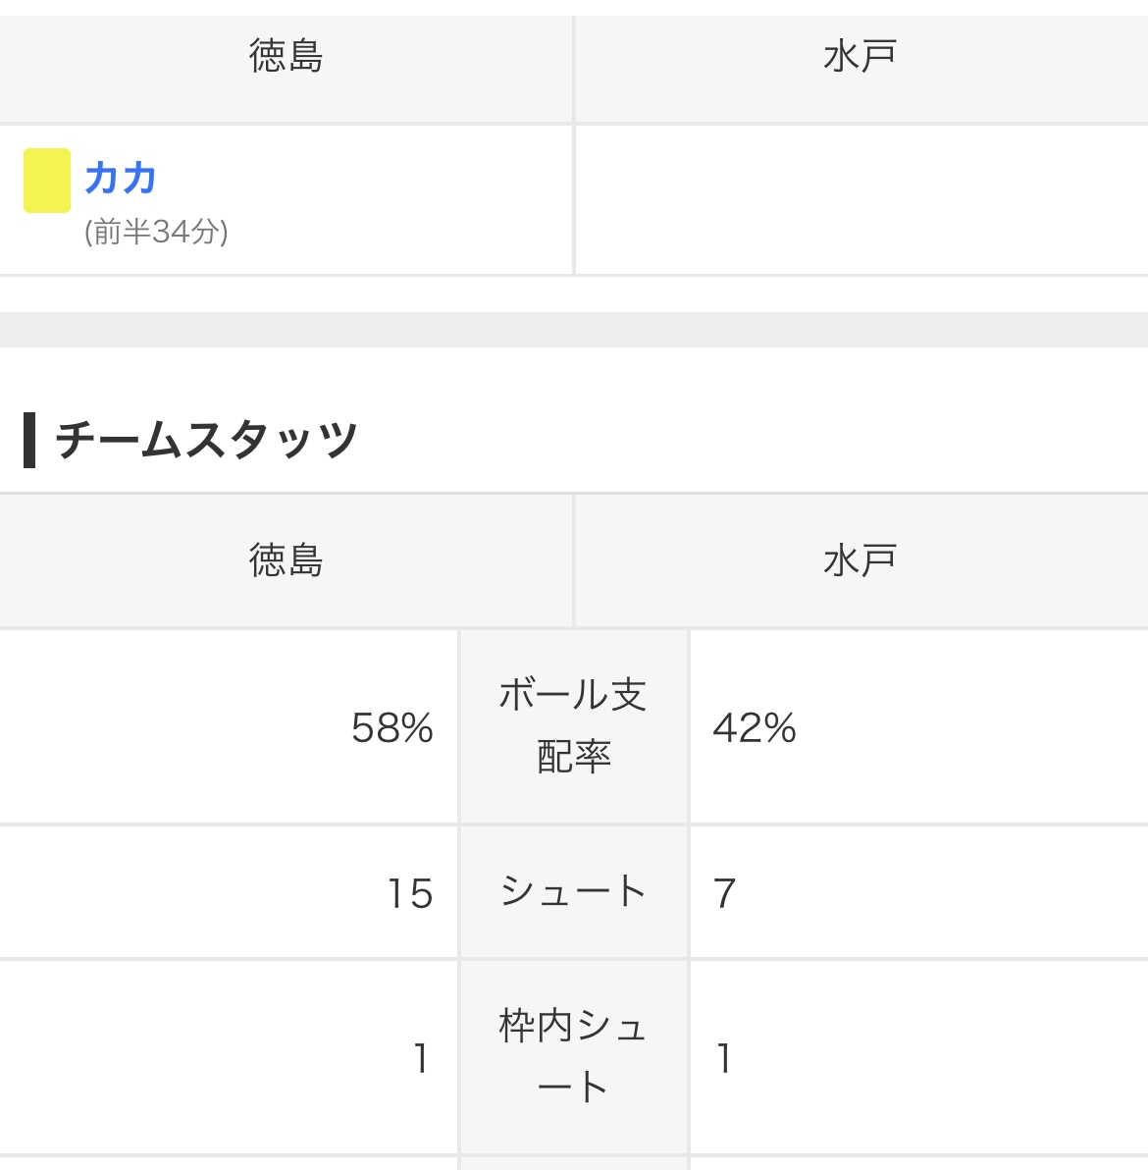Click the 枠内シュート stat label
This screenshot has height=1170, width=1148.
(x=573, y=1056)
